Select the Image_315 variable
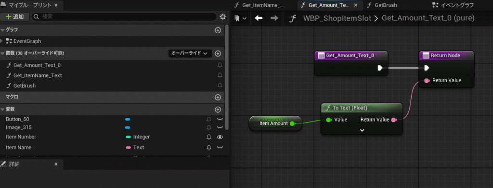493x188 pixels. click(x=19, y=127)
